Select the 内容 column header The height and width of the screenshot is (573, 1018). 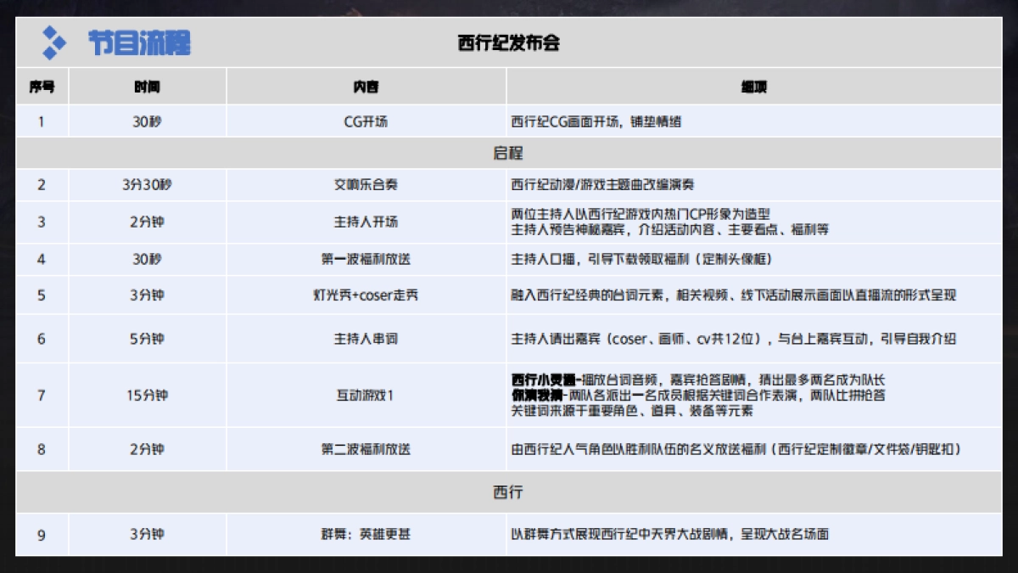[365, 86]
